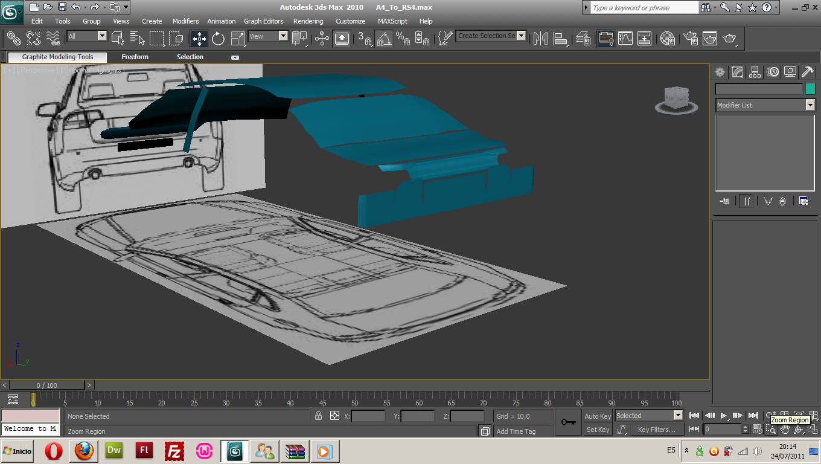Toggle Auto Key animation mode
The image size is (821, 464).
(x=598, y=416)
